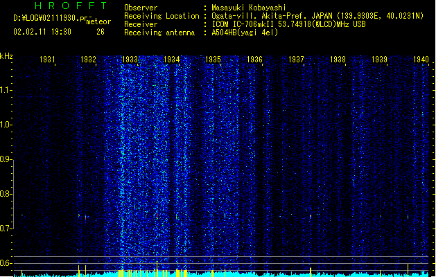Image resolution: width=436 pixels, height=277 pixels.
Task: Click the 'Observer' field label
Action: pos(141,8)
